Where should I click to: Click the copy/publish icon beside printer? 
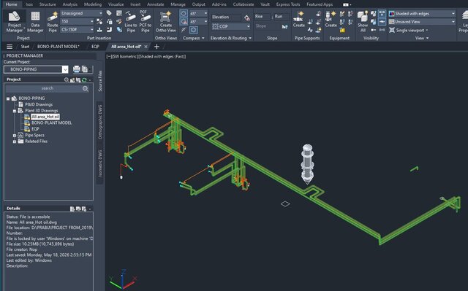(x=85, y=69)
